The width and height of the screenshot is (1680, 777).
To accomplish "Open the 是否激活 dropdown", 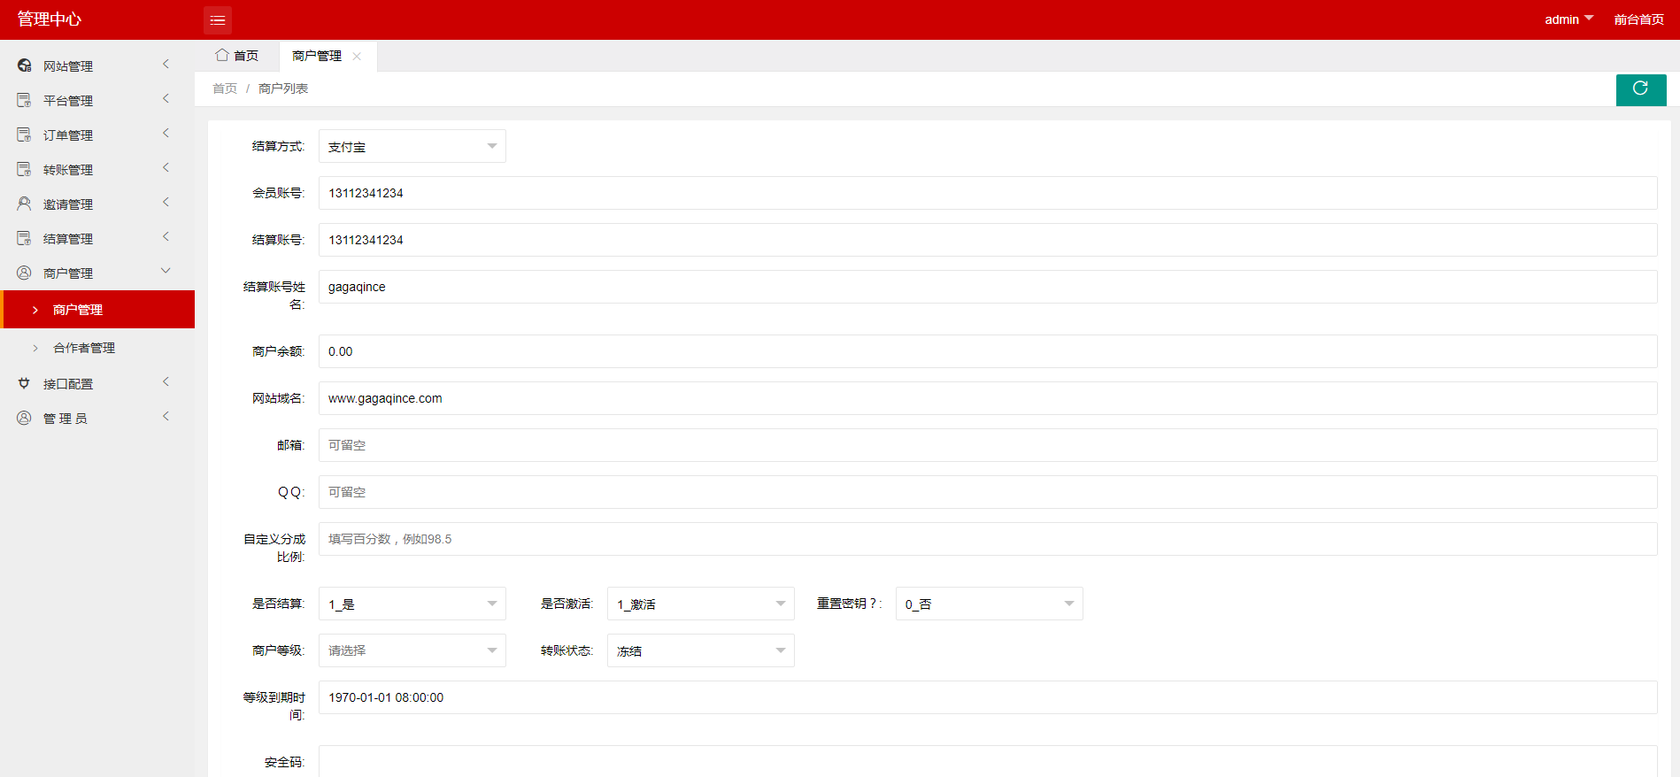I will [700, 604].
